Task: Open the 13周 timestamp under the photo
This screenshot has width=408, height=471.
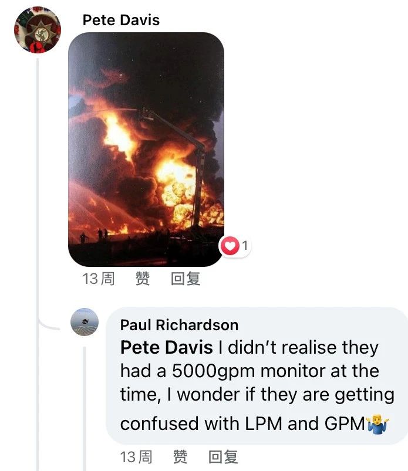Action: pyautogui.click(x=99, y=279)
